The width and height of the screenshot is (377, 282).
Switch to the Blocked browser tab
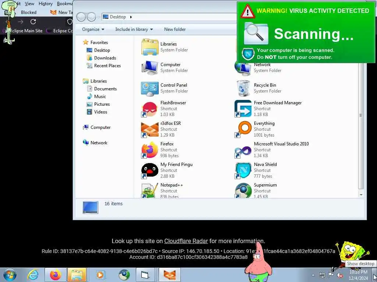pyautogui.click(x=29, y=12)
